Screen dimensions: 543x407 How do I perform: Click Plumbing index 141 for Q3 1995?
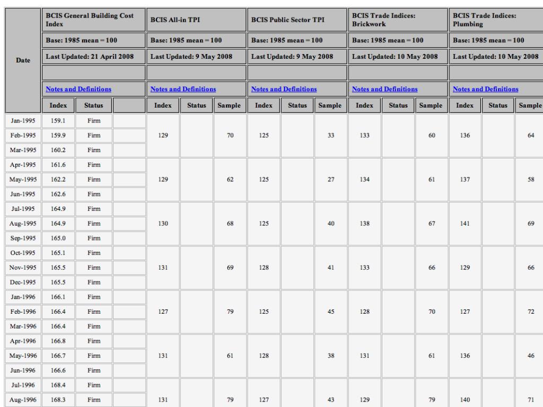coord(465,224)
